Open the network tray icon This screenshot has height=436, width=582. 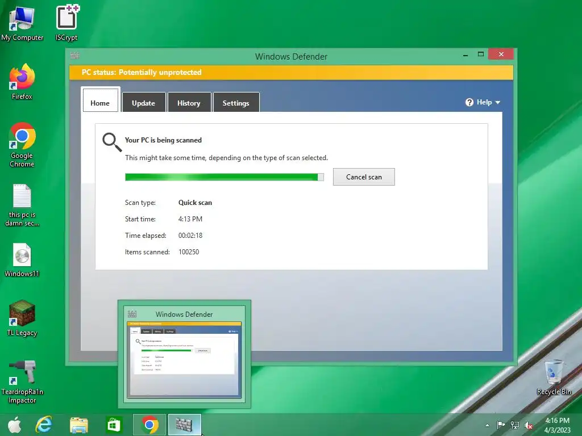[515, 425]
